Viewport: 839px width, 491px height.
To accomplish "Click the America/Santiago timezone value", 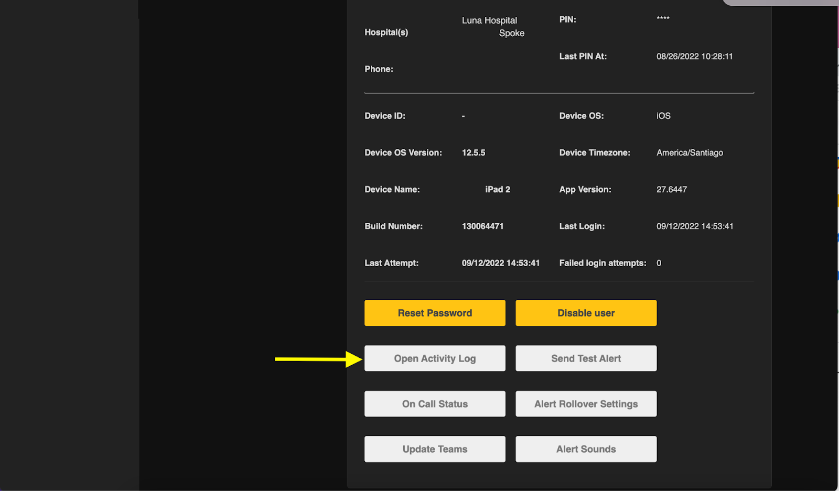I will click(x=690, y=152).
